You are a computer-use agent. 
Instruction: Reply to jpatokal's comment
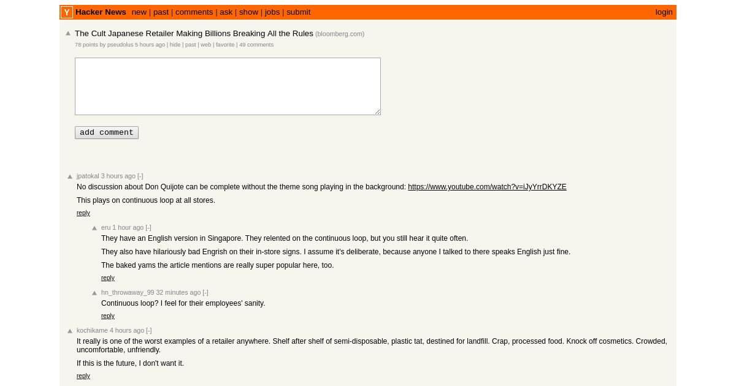[83, 213]
